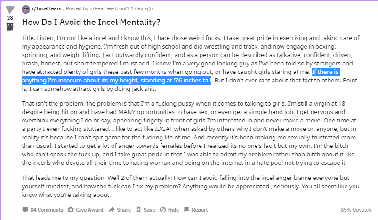This screenshot has height=220, width=378.
Task: Click the r/IncelTears subreddit avatar icon
Action: click(26, 9)
